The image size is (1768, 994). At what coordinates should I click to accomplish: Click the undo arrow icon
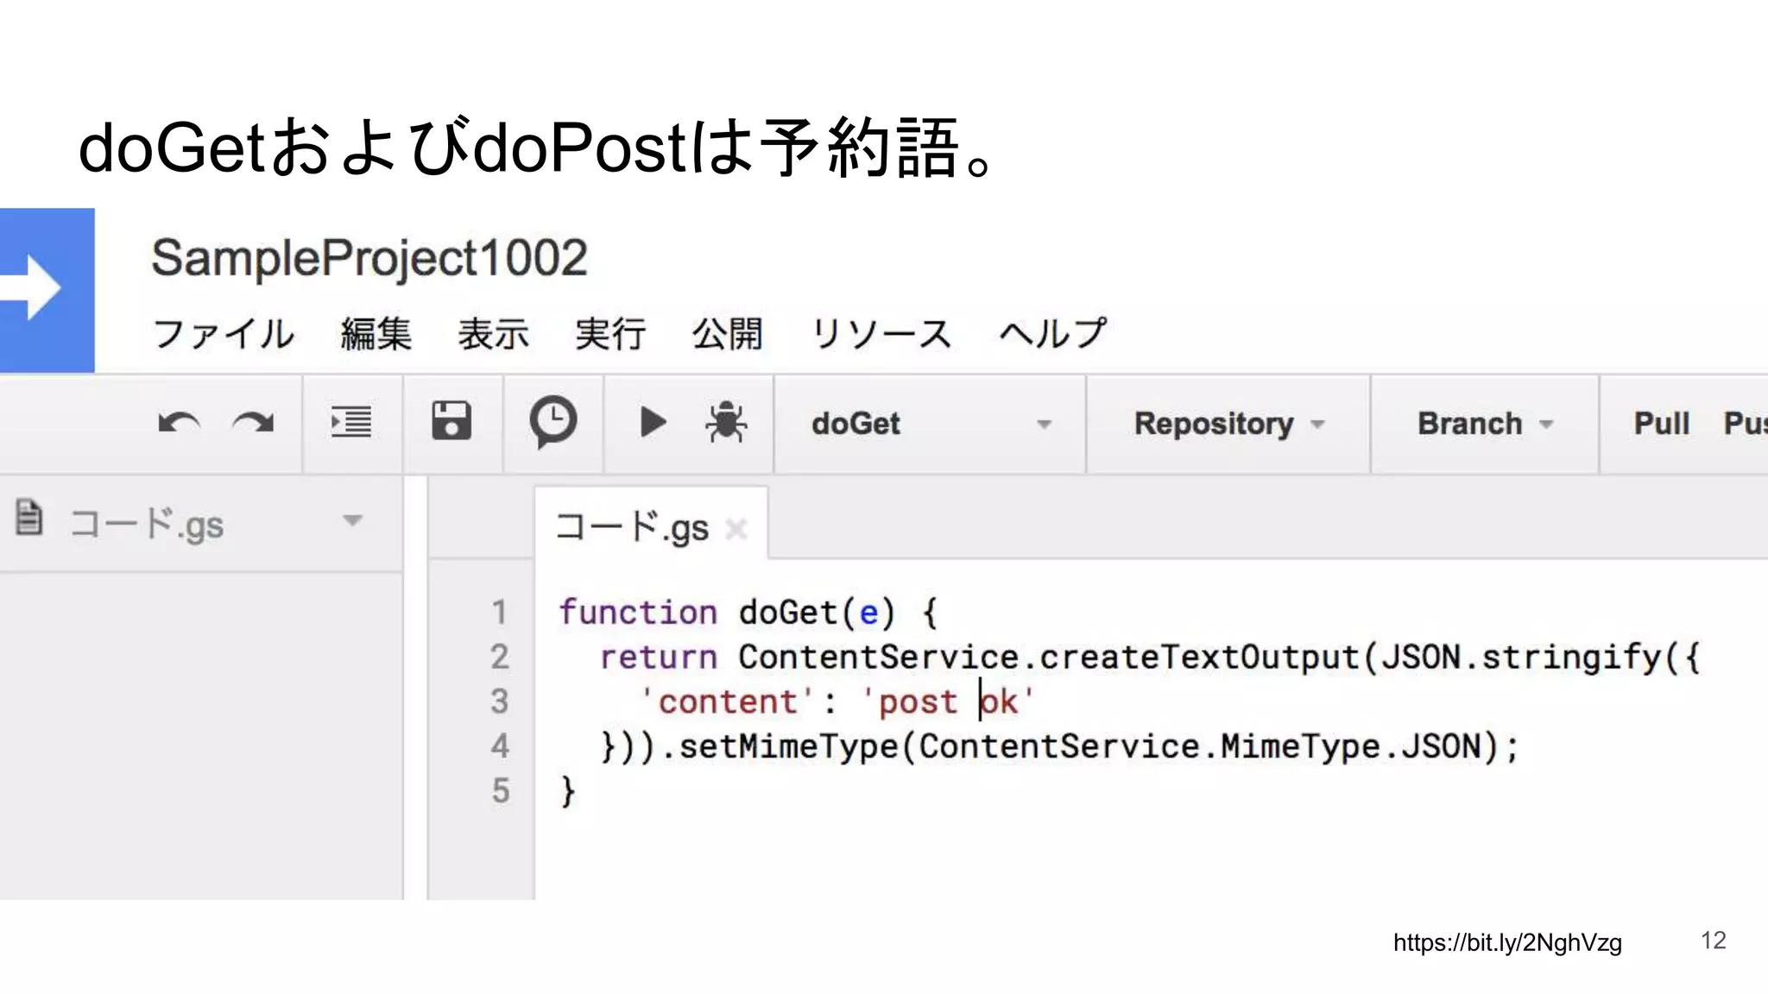pos(180,424)
